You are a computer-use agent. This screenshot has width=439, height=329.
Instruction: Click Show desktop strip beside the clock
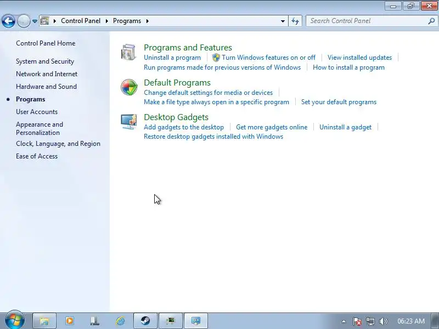(x=435, y=321)
